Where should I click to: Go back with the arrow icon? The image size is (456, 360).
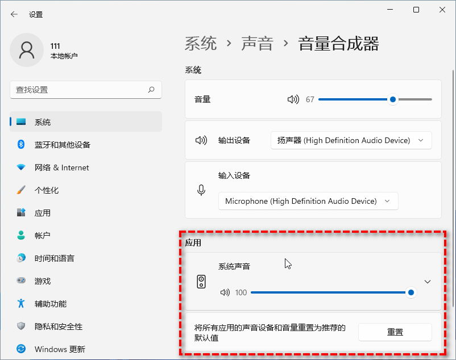14,14
